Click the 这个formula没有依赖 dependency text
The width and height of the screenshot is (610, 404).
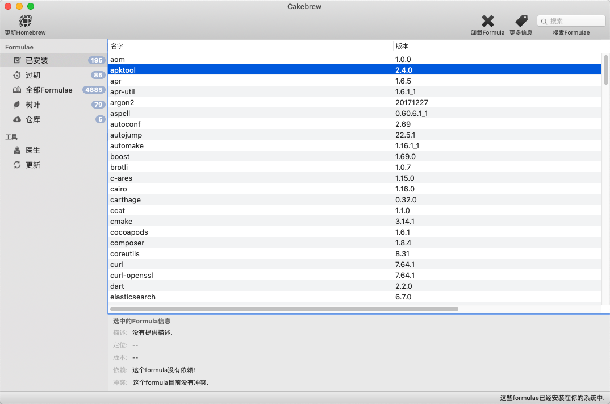click(164, 370)
